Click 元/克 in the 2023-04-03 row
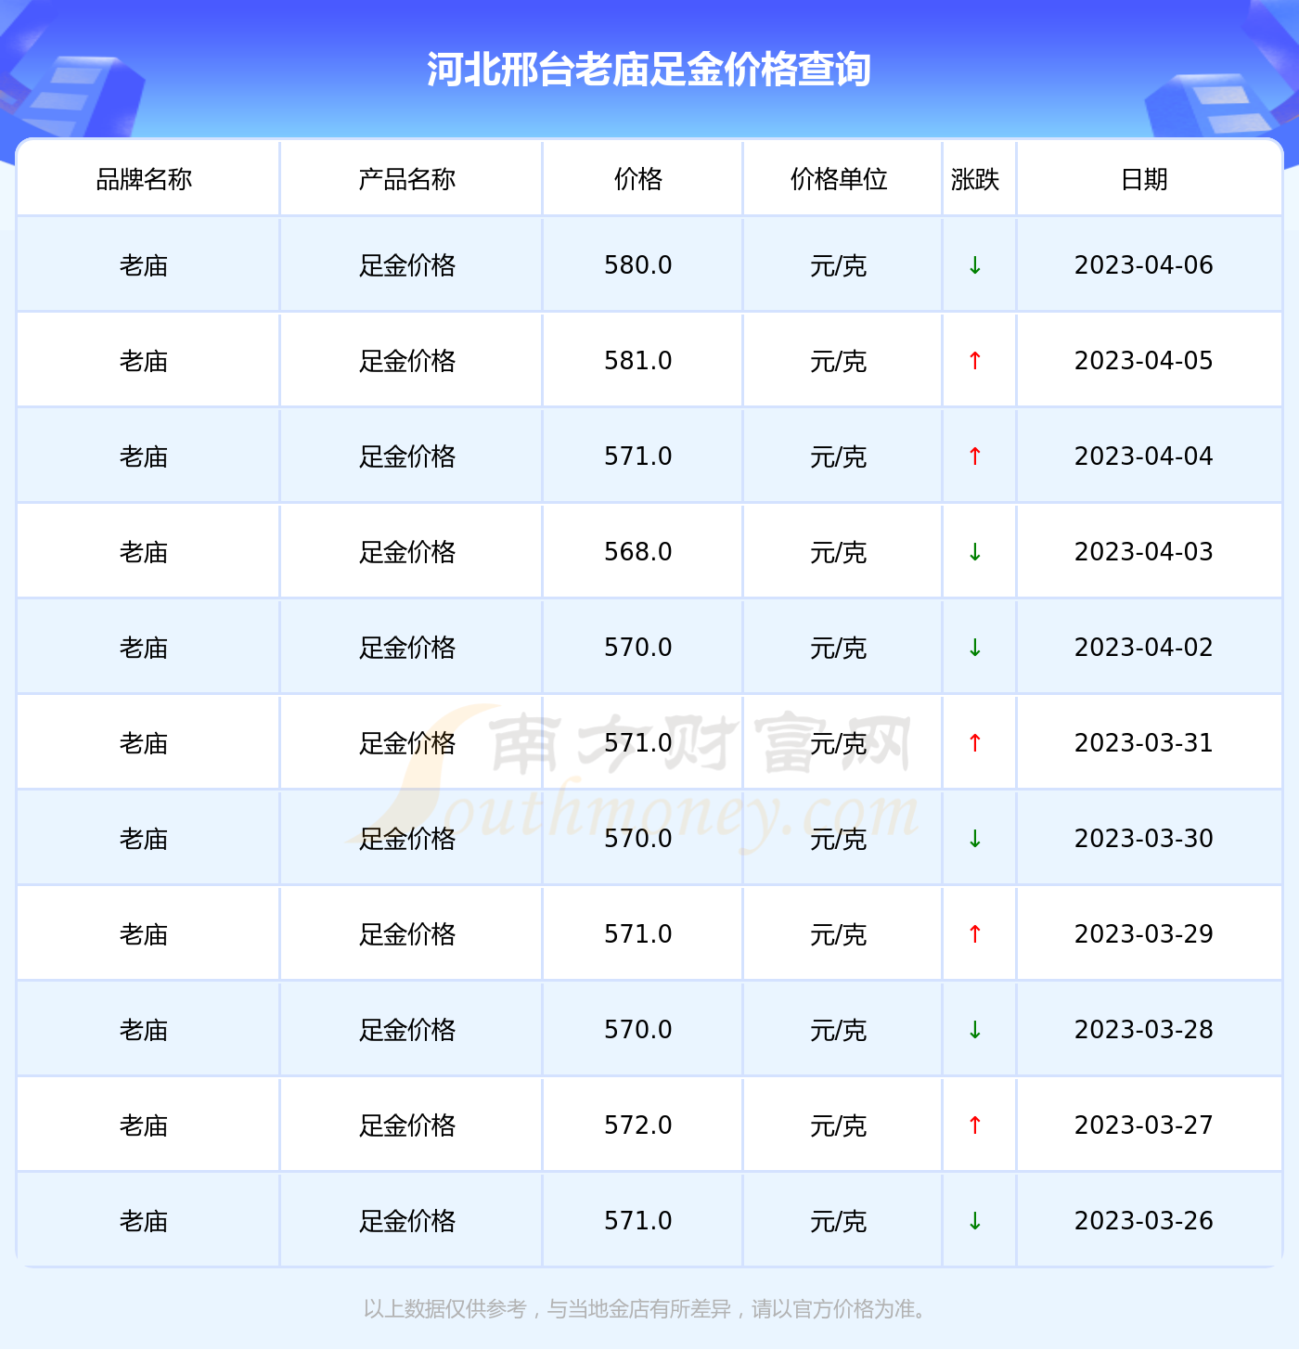 (x=839, y=552)
